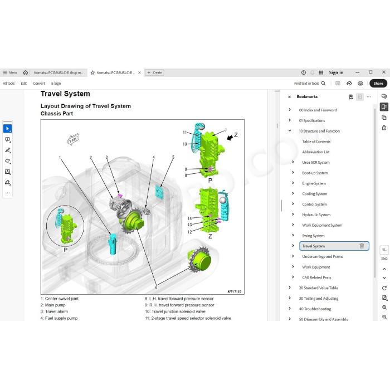Click the current page number box
The image size is (390, 390).
[x=384, y=250]
